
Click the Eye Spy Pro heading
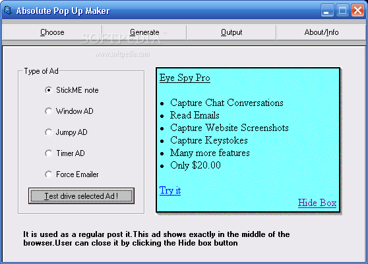point(185,78)
